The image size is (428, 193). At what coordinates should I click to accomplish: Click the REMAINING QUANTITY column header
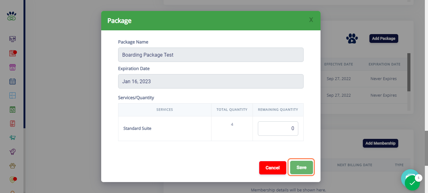tap(278, 110)
